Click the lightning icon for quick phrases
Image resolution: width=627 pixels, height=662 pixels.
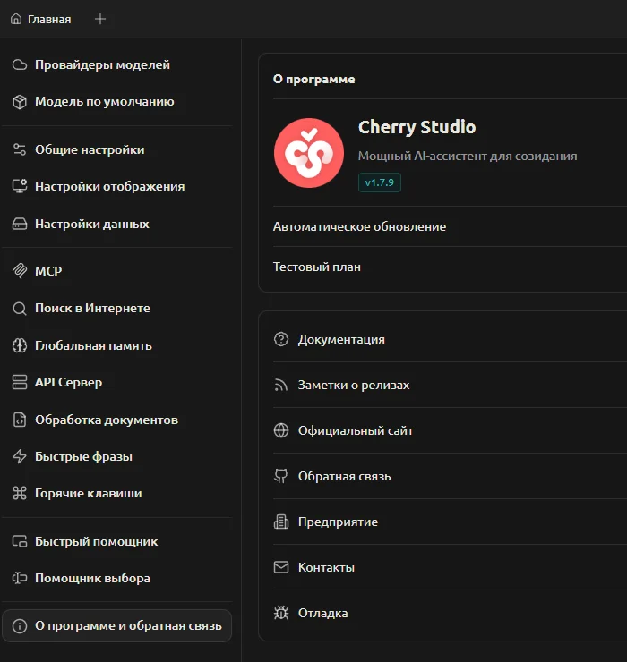(19, 457)
